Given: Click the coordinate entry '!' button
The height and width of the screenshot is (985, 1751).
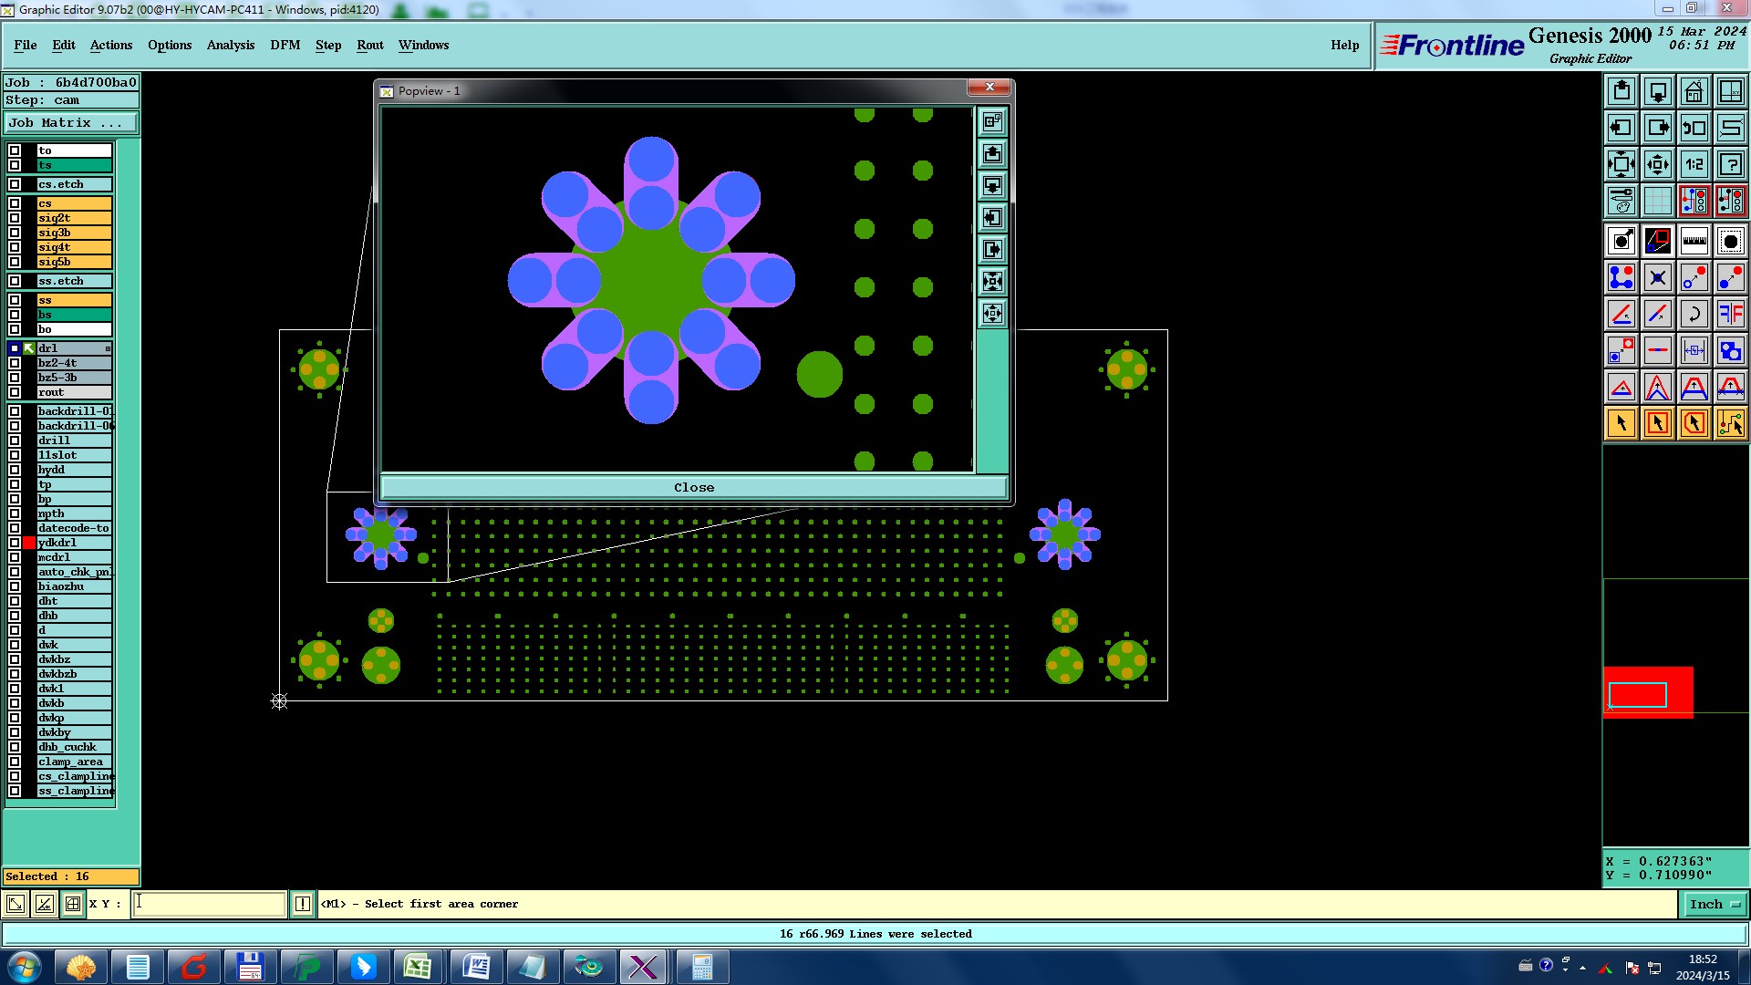Looking at the screenshot, I should tap(303, 904).
